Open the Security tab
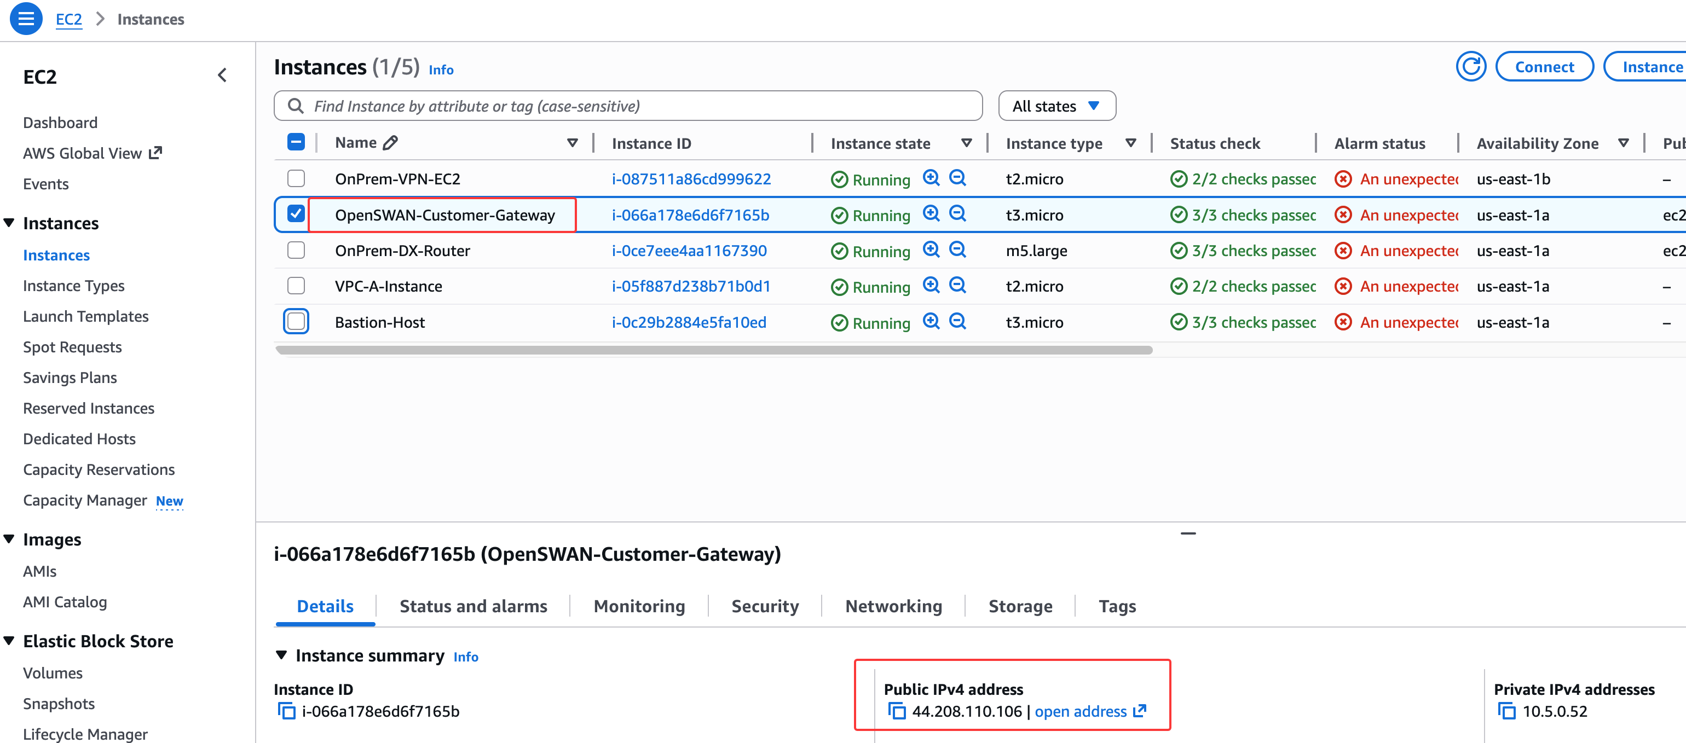This screenshot has height=743, width=1686. 765,606
